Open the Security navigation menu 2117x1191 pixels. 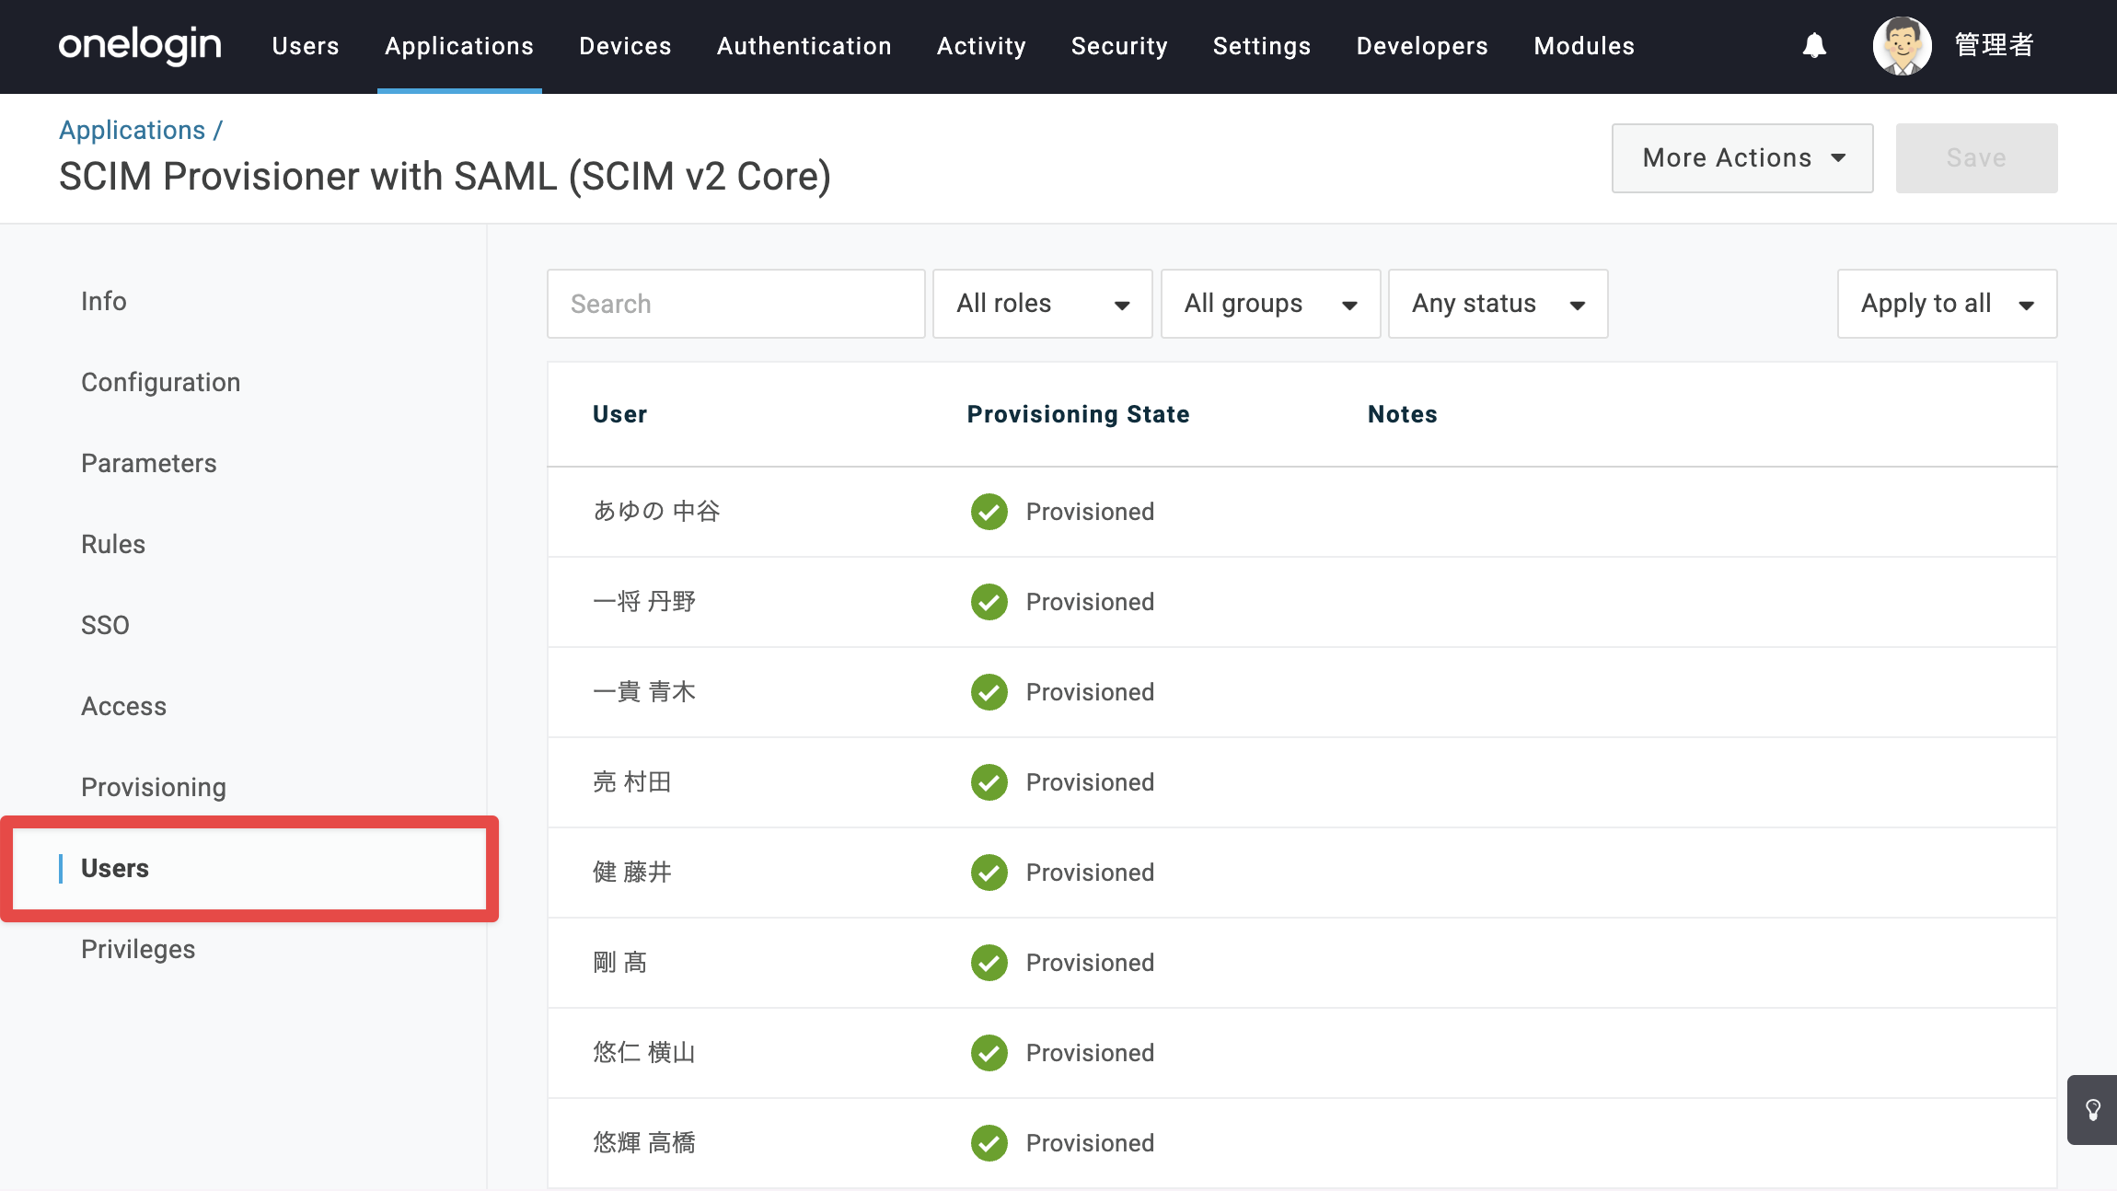click(1119, 46)
